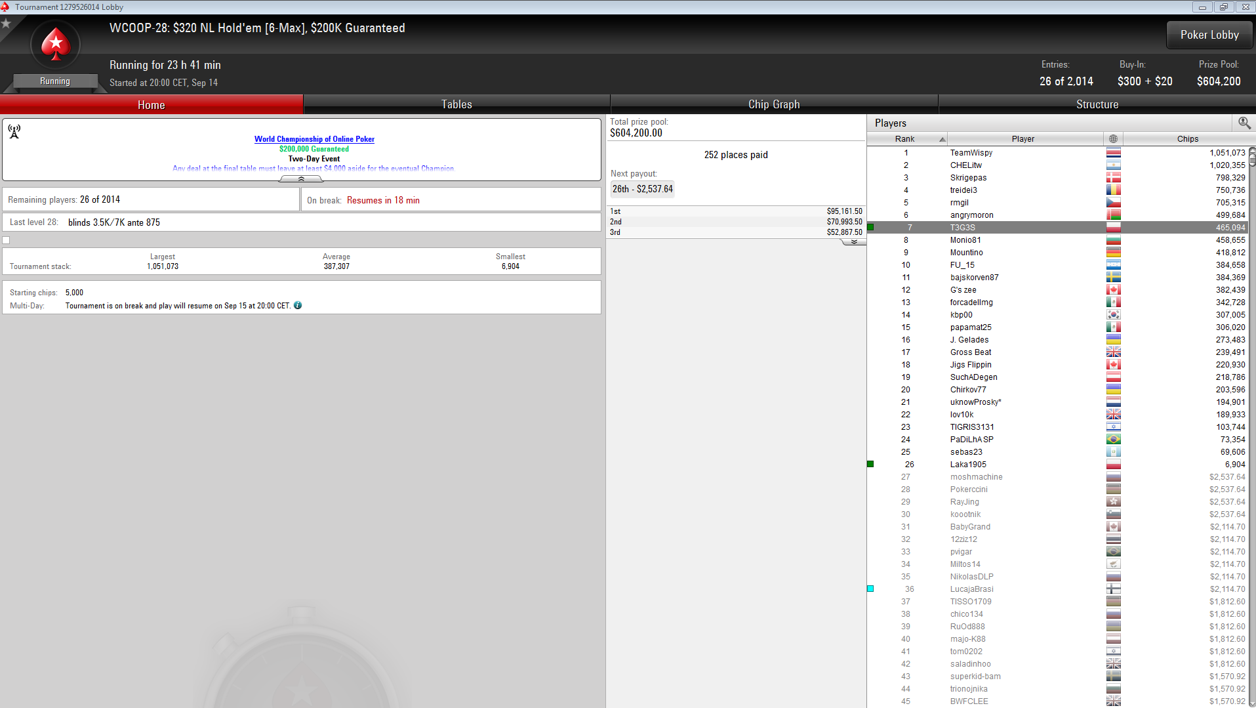Collapse the tournament banner panel
The image size is (1256, 708).
pos(301,179)
